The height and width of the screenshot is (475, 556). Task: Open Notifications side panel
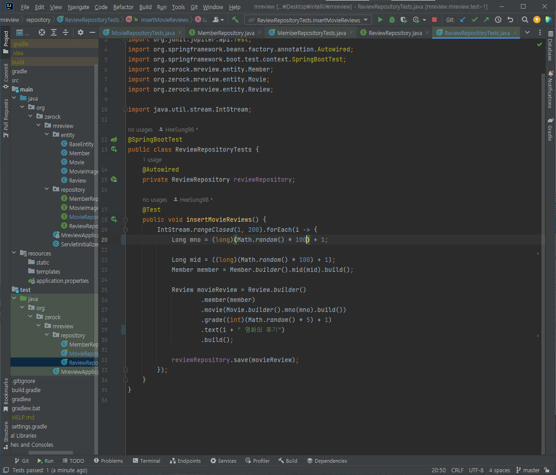551,89
